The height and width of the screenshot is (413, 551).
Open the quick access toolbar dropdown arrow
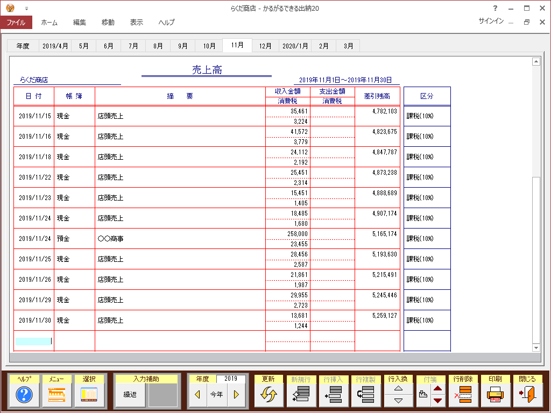tap(26, 9)
